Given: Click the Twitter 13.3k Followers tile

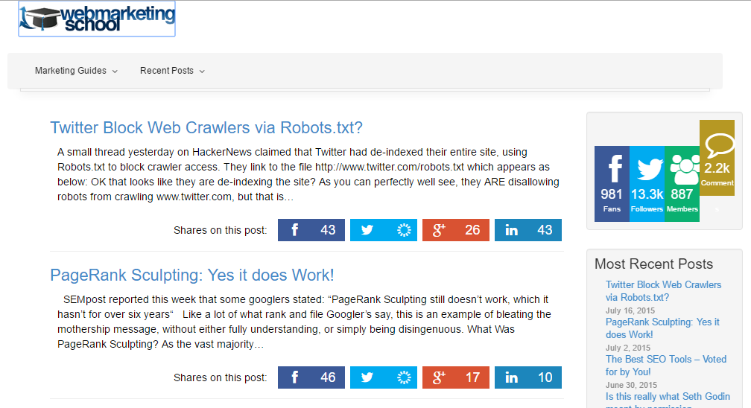Looking at the screenshot, I should click(x=647, y=184).
